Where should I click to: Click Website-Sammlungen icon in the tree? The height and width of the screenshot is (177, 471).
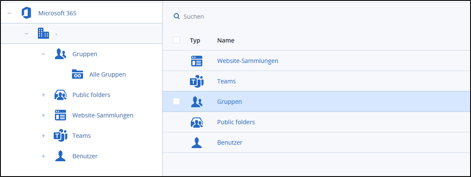tap(60, 115)
